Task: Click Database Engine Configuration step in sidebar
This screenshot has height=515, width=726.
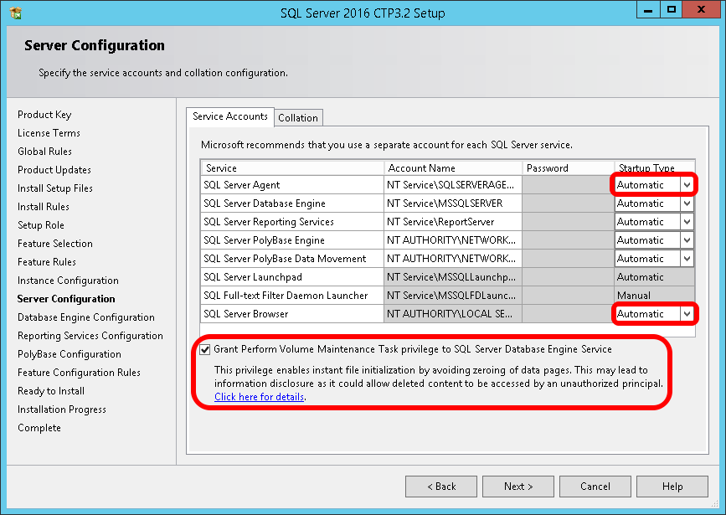Action: [x=86, y=317]
